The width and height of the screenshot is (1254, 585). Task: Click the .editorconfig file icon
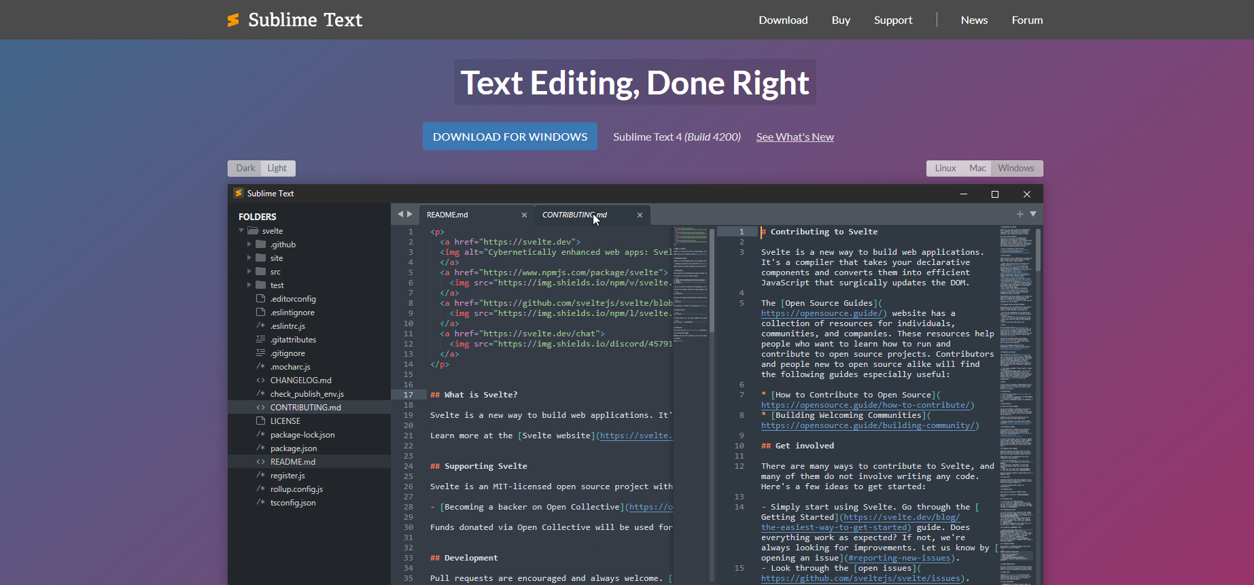click(260, 298)
